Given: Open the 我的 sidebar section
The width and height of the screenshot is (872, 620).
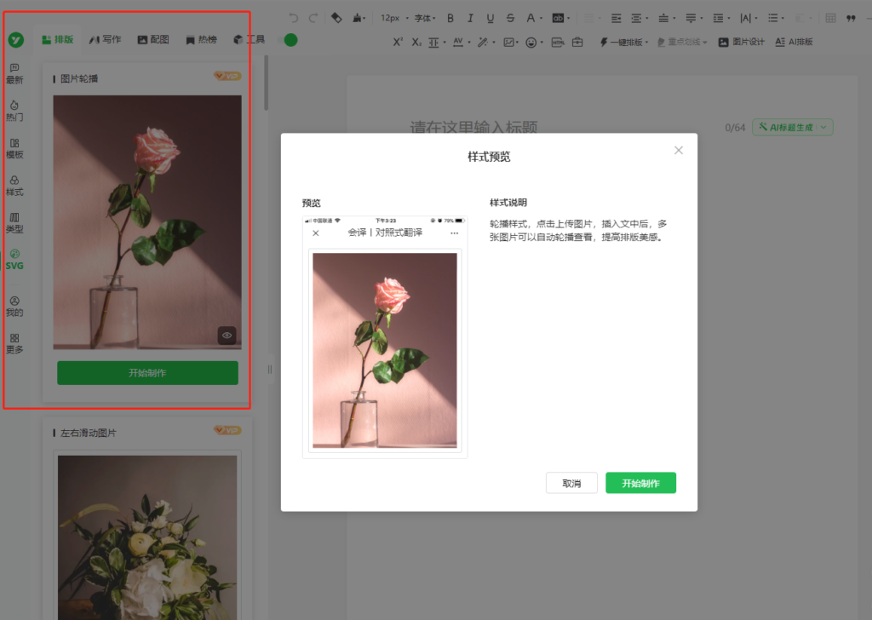Looking at the screenshot, I should click(14, 307).
